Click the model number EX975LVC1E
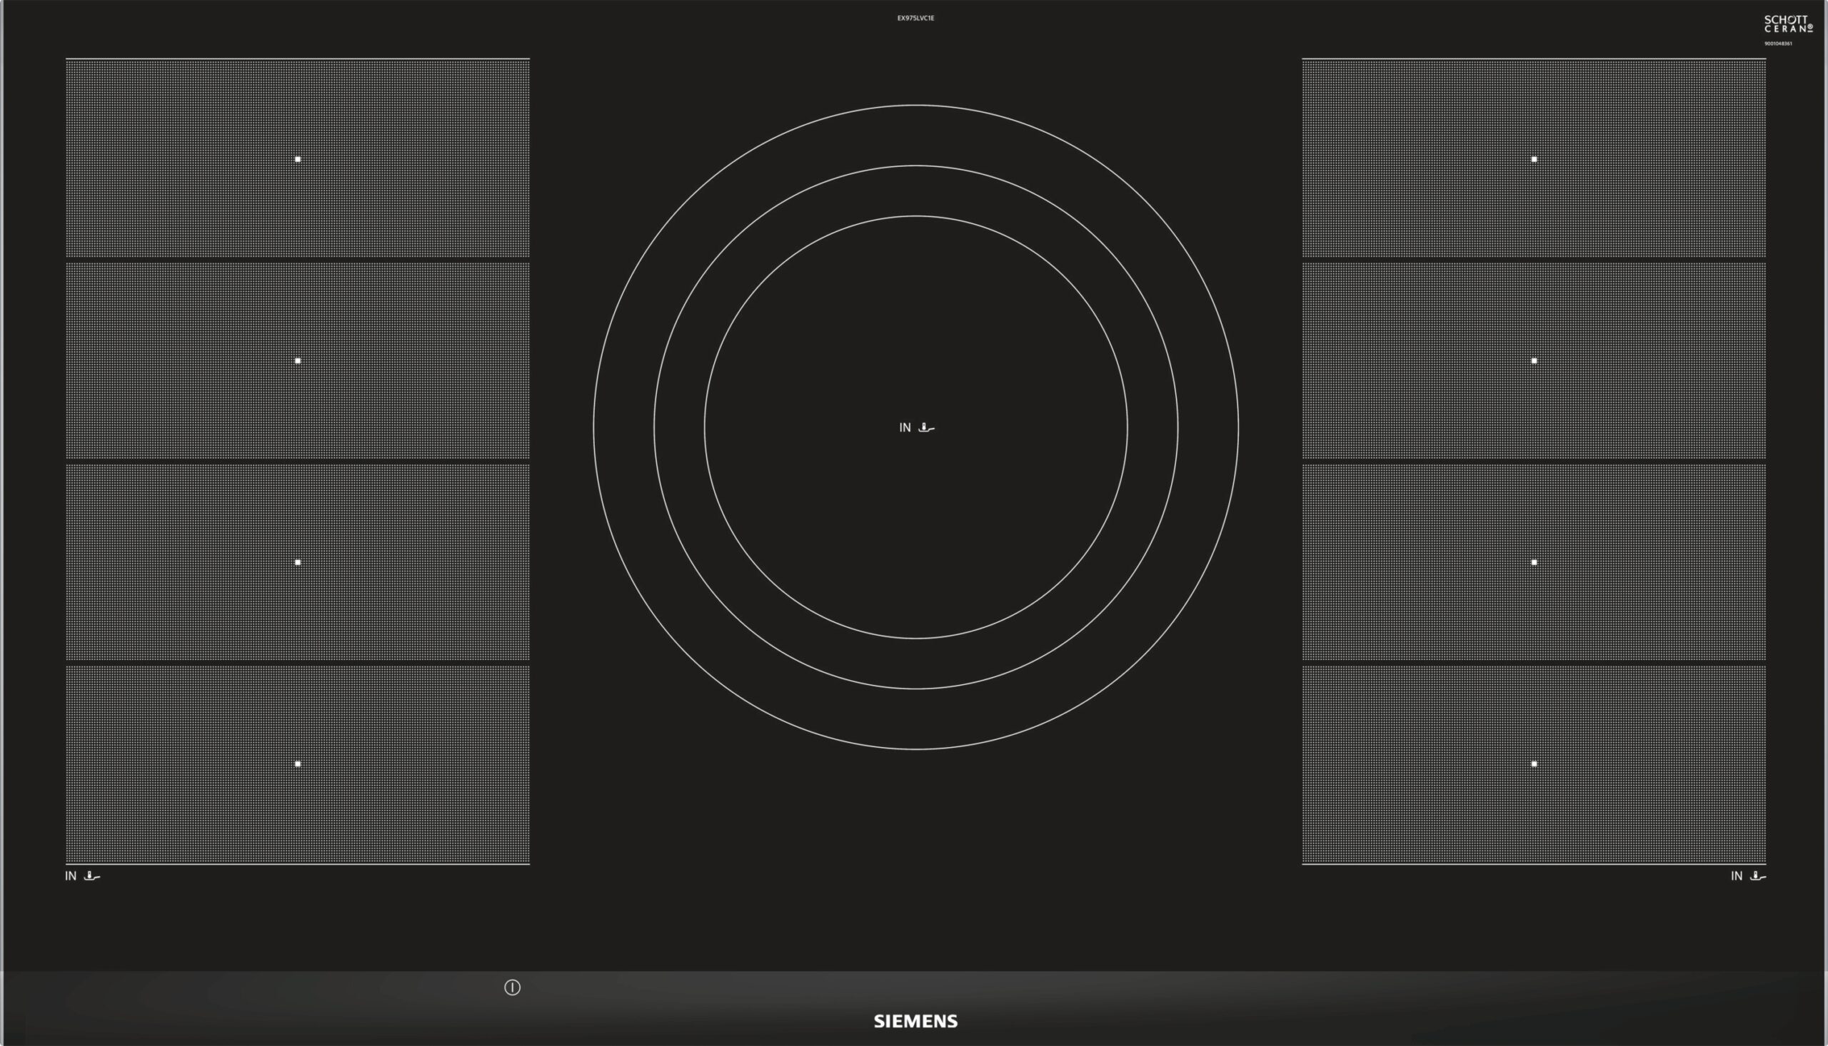 click(x=916, y=18)
